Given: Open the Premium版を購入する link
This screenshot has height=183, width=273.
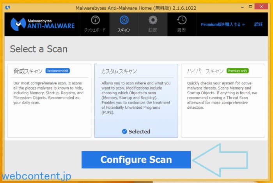Looking at the screenshot, I should 223,24.
